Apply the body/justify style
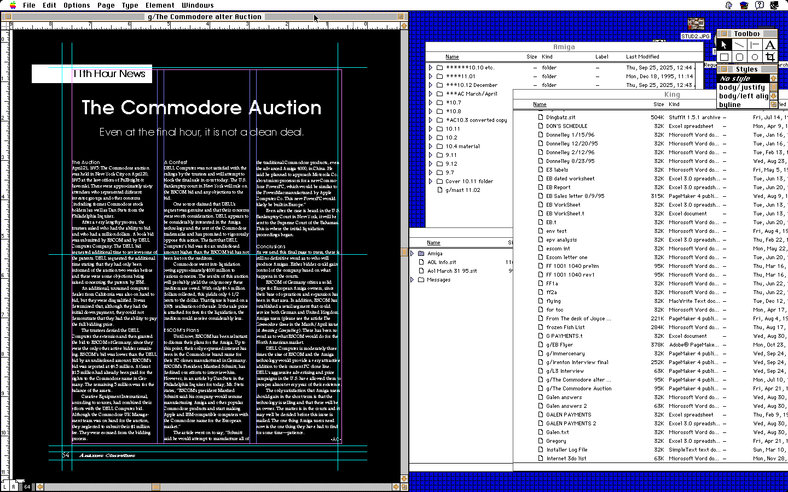The width and height of the screenshot is (788, 492). [x=741, y=87]
